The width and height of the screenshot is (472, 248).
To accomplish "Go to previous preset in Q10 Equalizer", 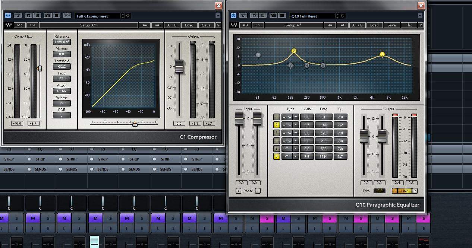I will point(330,25).
